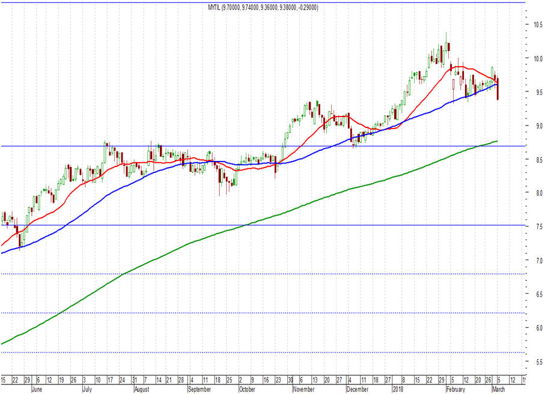Click the August label on time axis
The height and width of the screenshot is (394, 545).
[142, 389]
